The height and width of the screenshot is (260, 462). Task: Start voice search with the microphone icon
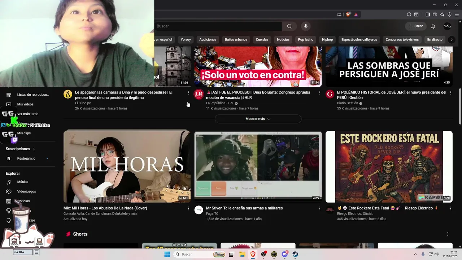pyautogui.click(x=306, y=26)
